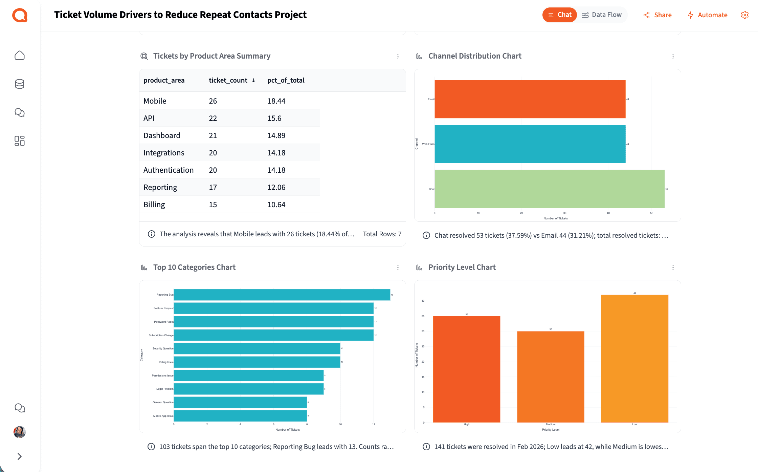Open options menu for Top 10 Categories Chart

tap(398, 267)
